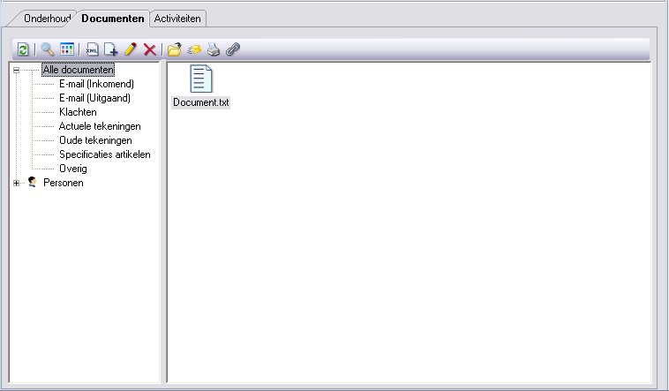Image resolution: width=669 pixels, height=391 pixels.
Task: Select the Overig category
Action: [x=73, y=169]
